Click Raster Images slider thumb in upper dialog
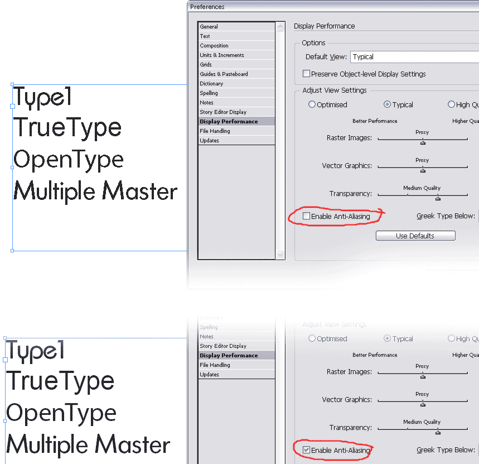Image resolution: width=479 pixels, height=464 pixels. click(423, 142)
